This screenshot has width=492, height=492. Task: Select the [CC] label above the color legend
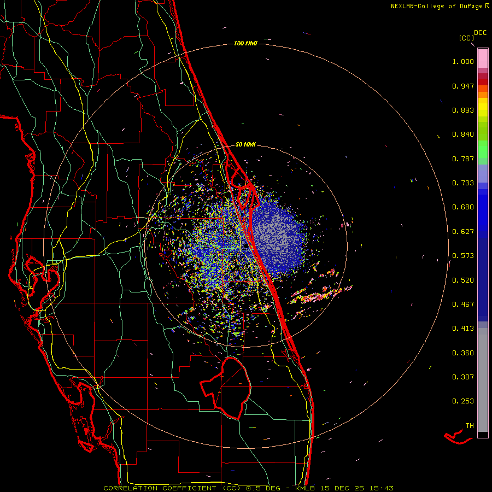click(x=467, y=38)
